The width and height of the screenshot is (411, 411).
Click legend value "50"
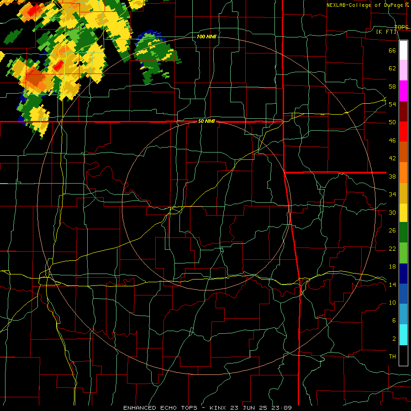(392, 122)
